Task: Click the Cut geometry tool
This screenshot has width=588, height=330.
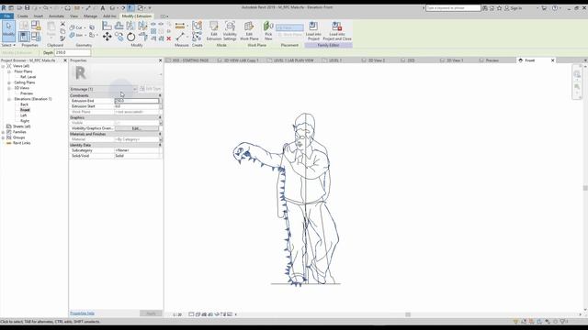Action: click(77, 27)
